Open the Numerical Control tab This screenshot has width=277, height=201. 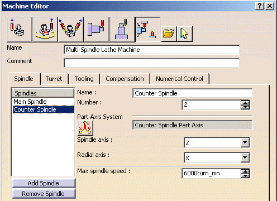click(179, 79)
